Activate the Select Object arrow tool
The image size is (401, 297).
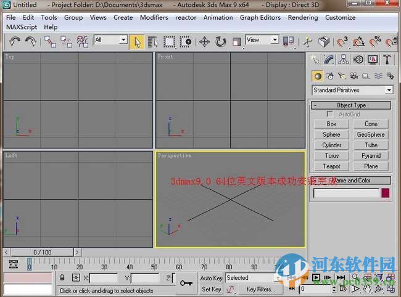[x=137, y=42]
